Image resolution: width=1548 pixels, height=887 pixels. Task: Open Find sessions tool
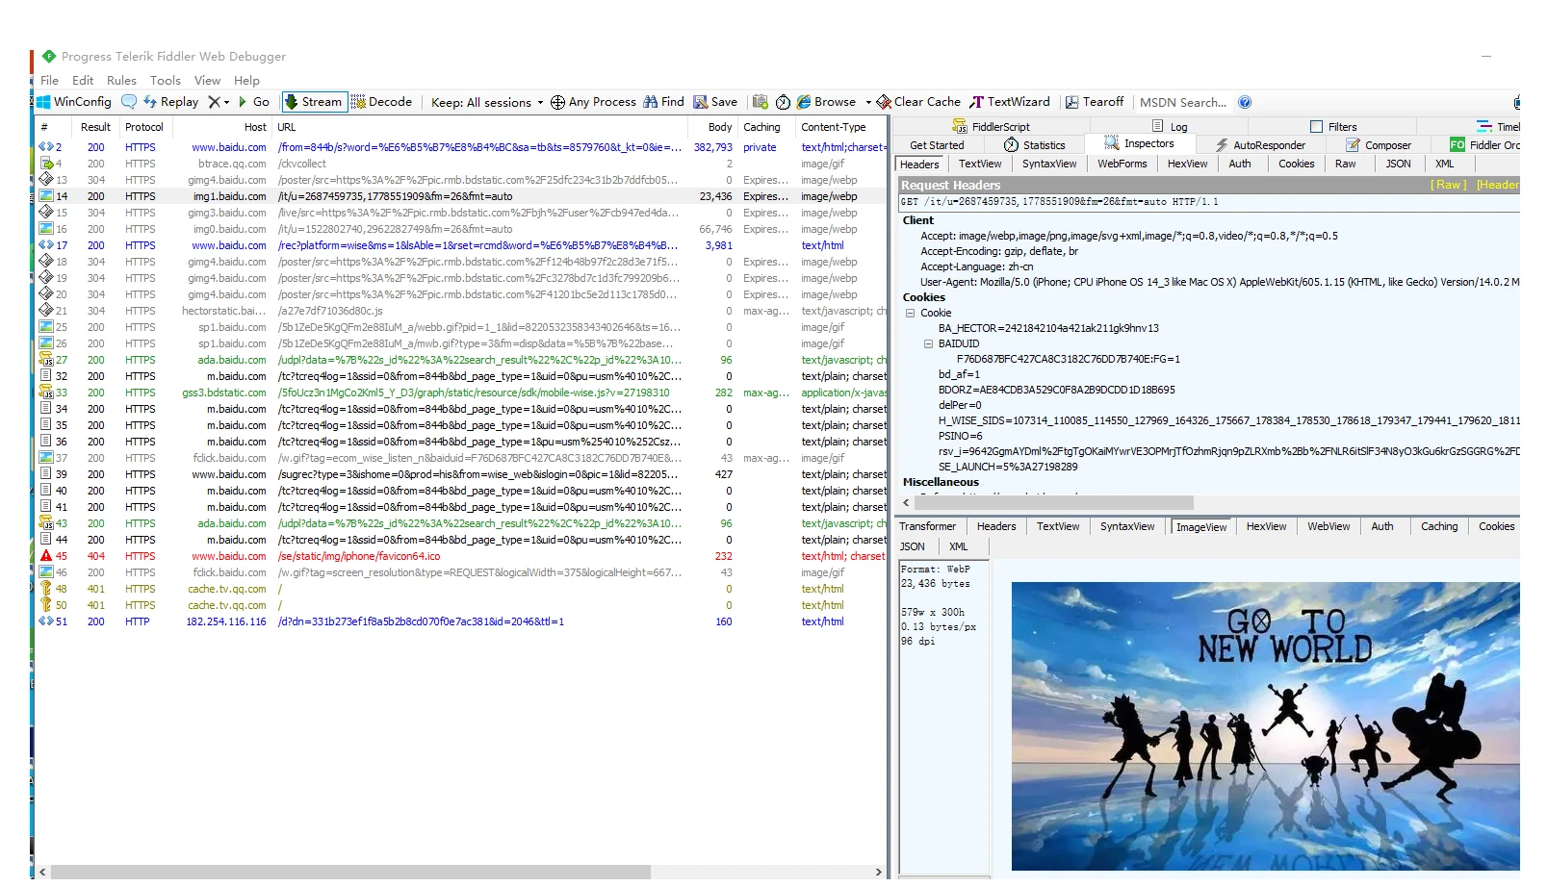[x=664, y=102]
